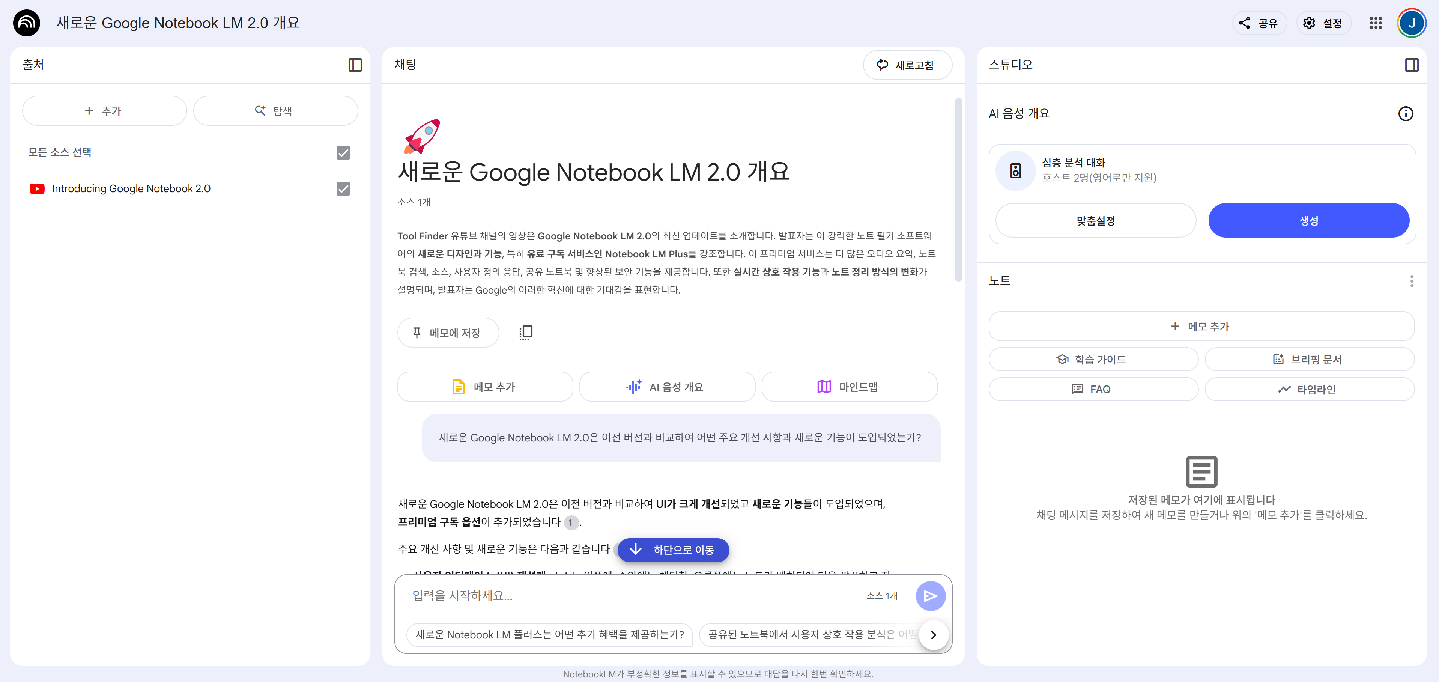The height and width of the screenshot is (682, 1439).
Task: Click the blue 생성 generate button
Action: coord(1308,221)
